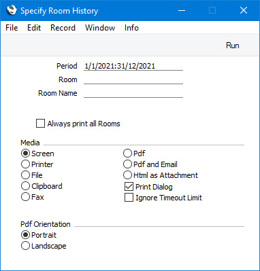Screen dimensions: 260x271
Task: Click the Period input field
Action: 133,66
